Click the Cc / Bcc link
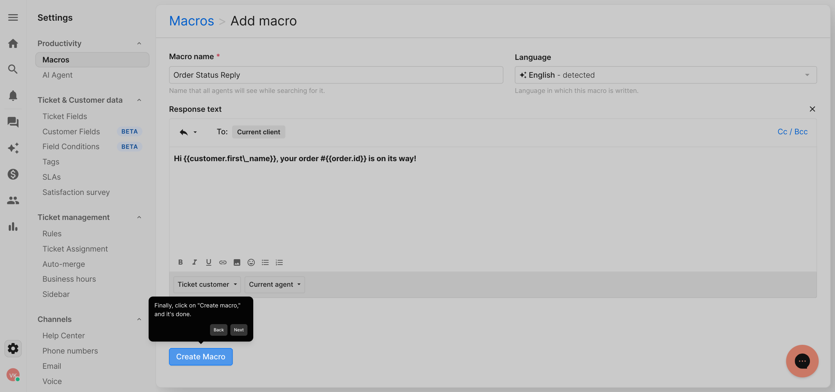835x392 pixels. coord(792,132)
